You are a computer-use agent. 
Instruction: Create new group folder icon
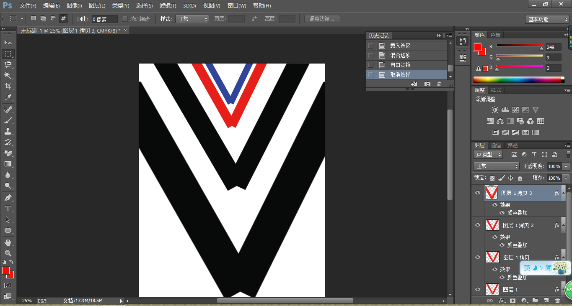click(x=535, y=301)
